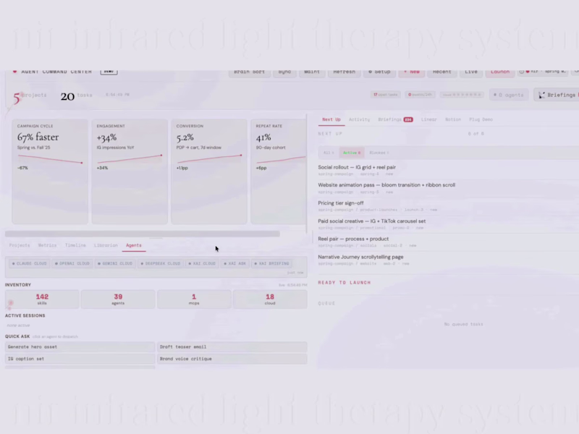The image size is (579, 434).
Task: Click the Sync button
Action: tap(284, 72)
